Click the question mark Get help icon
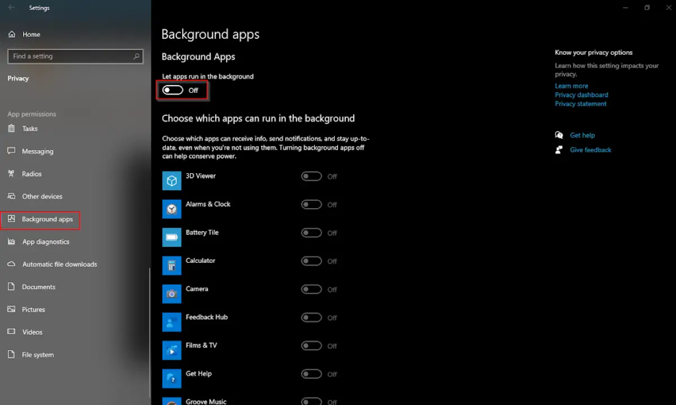The width and height of the screenshot is (676, 405). [x=559, y=135]
